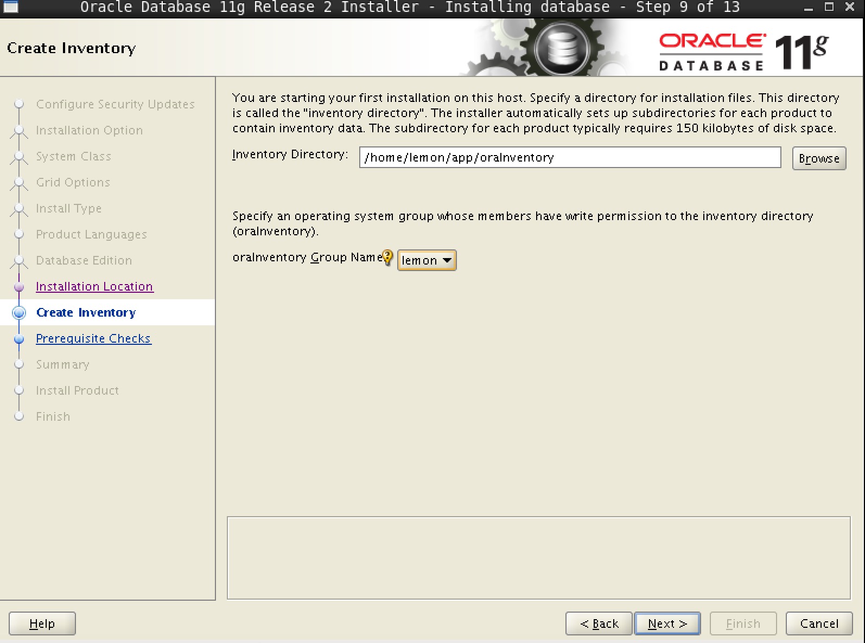The image size is (865, 643).
Task: Click the help hint icon beside Group Name
Action: click(x=387, y=258)
